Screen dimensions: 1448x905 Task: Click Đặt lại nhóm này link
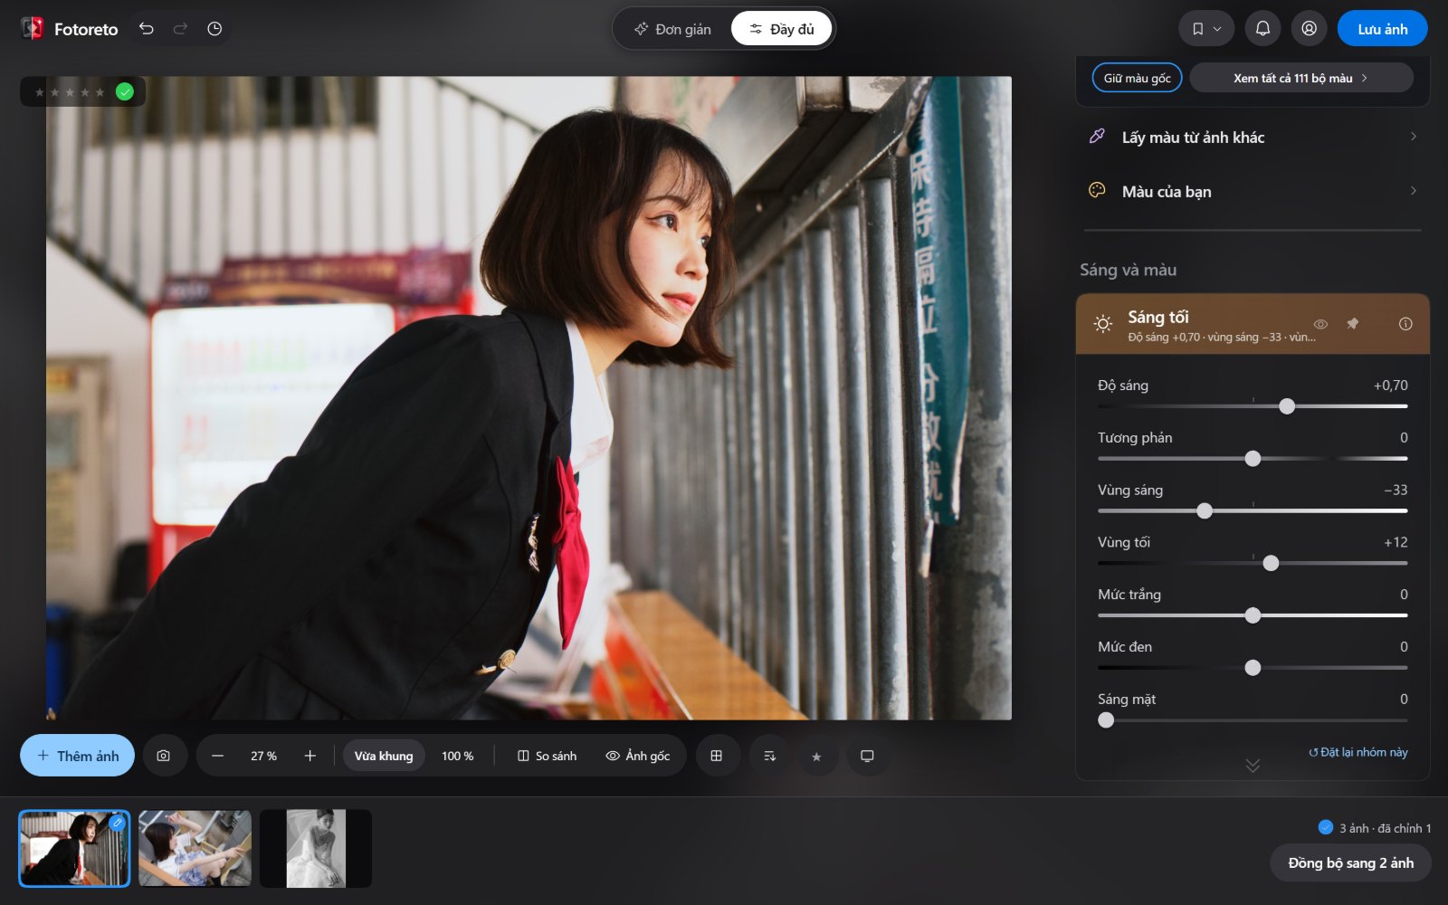pyautogui.click(x=1358, y=752)
